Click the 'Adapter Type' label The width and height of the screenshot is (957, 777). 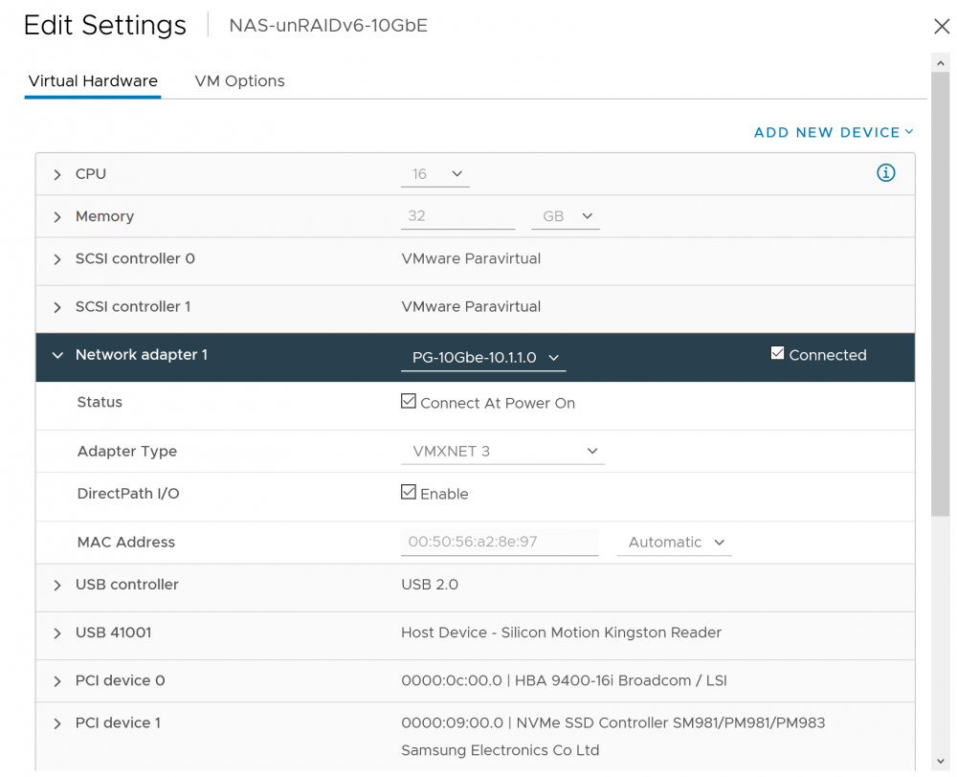(x=127, y=451)
